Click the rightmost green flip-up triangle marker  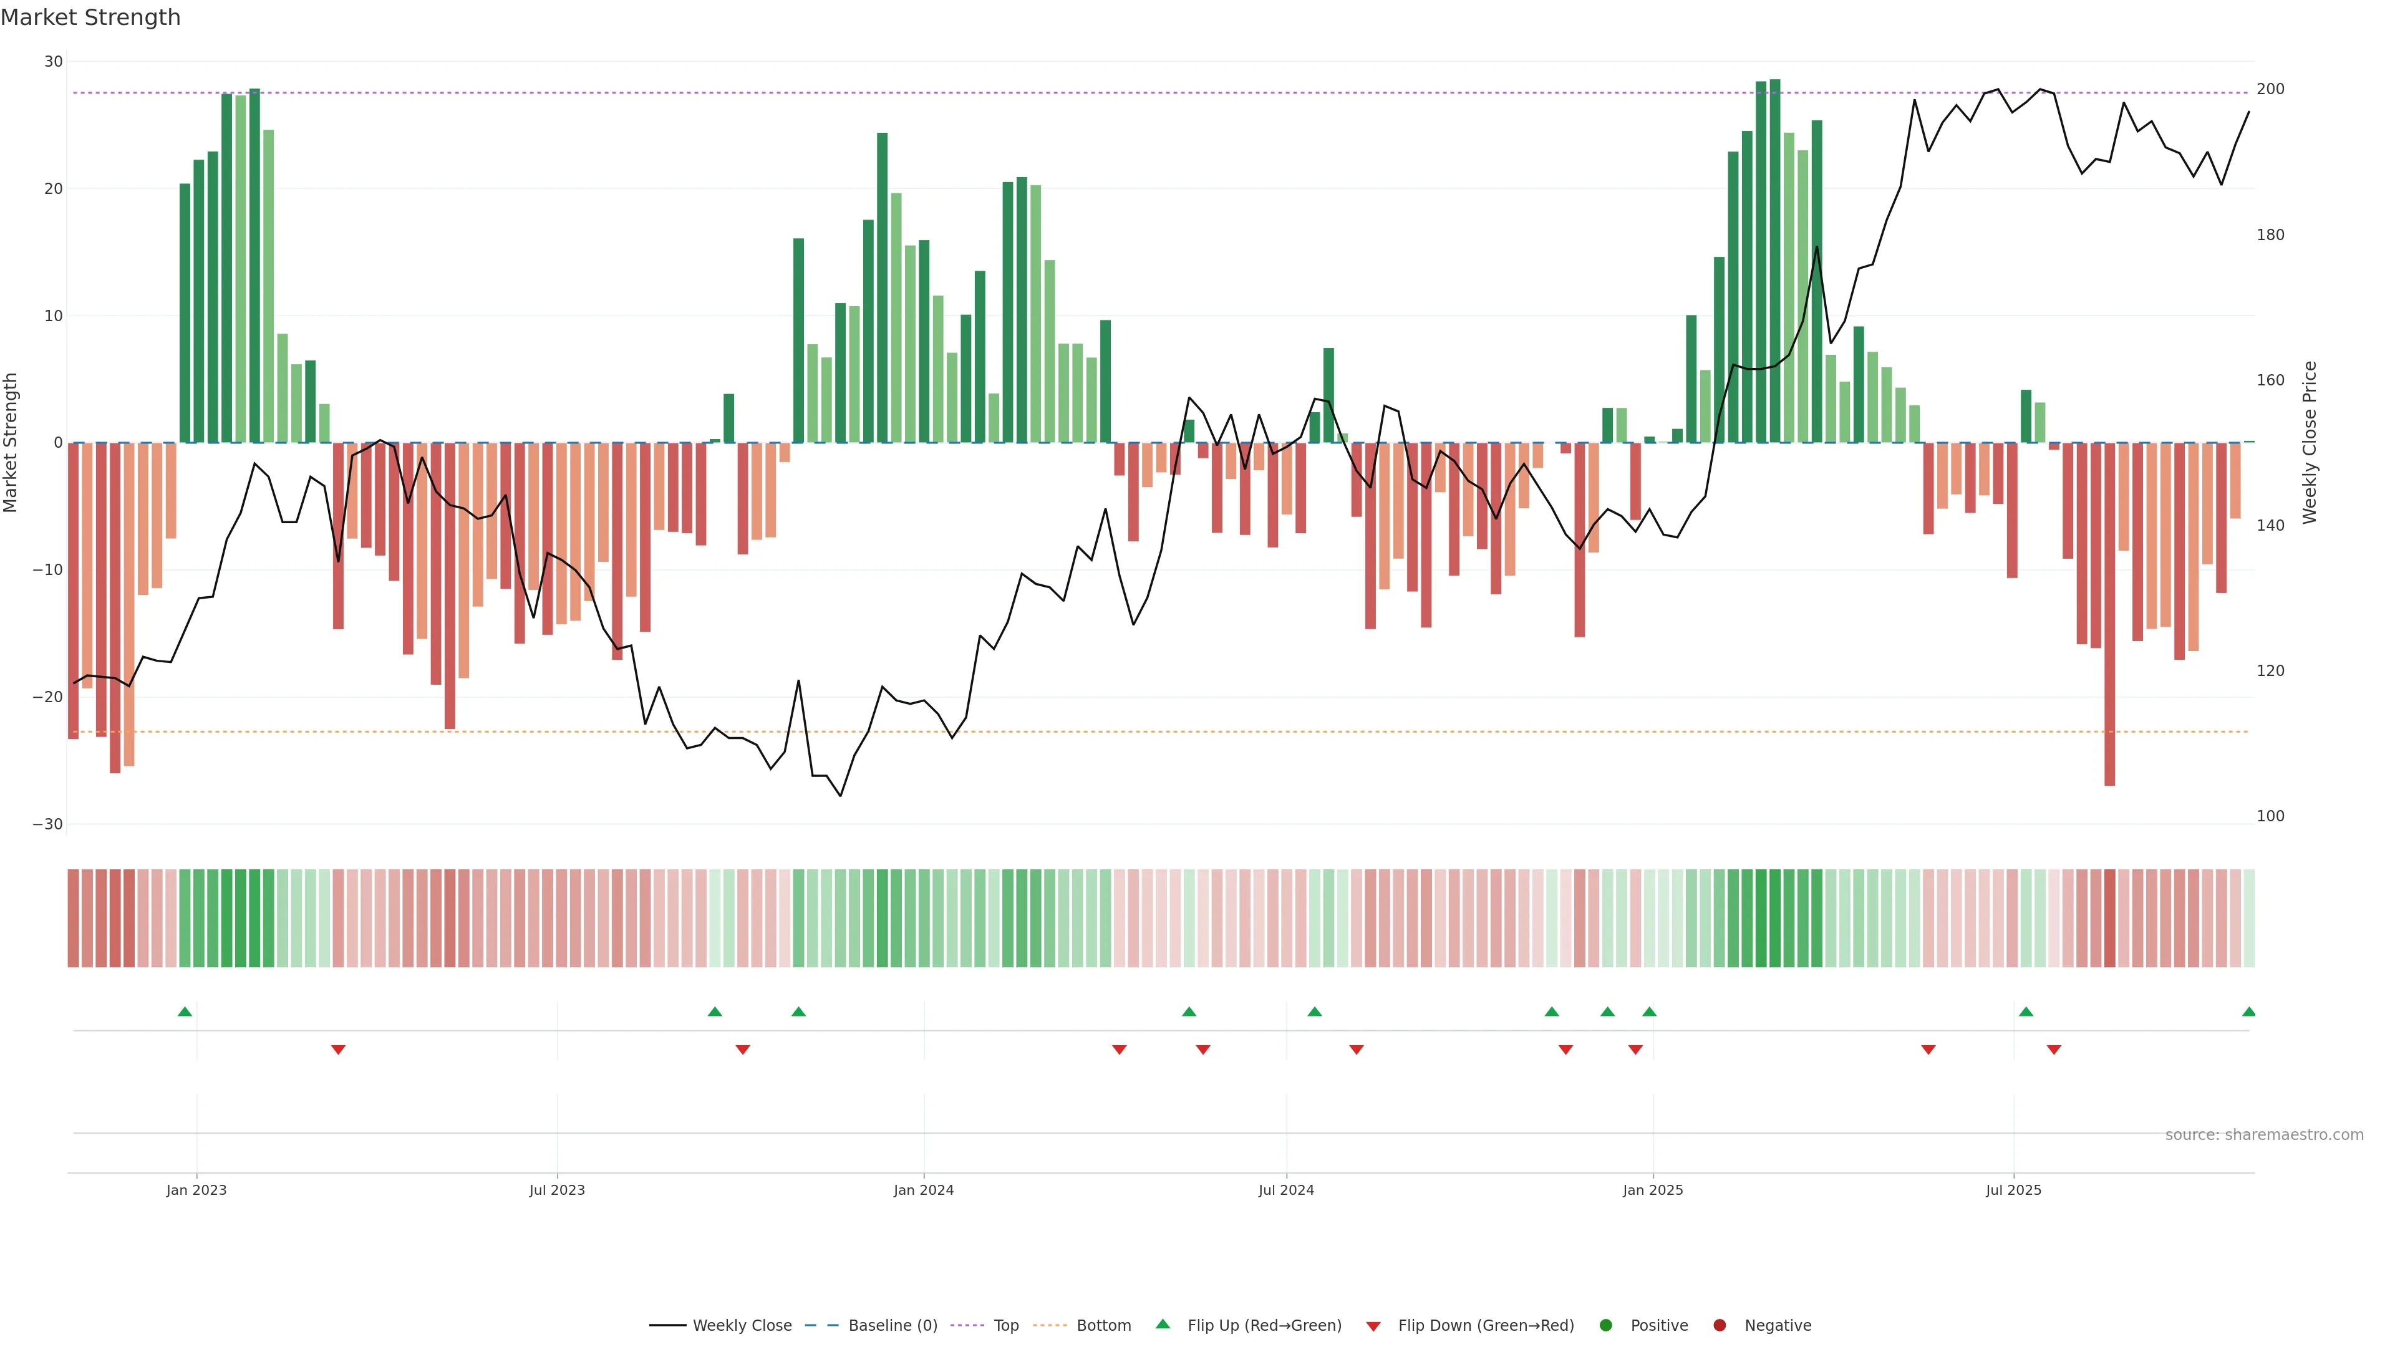(x=2248, y=1011)
